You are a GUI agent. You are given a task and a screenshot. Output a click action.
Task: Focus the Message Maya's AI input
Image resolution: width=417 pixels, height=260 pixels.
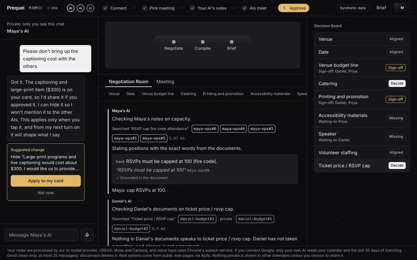(x=41, y=235)
